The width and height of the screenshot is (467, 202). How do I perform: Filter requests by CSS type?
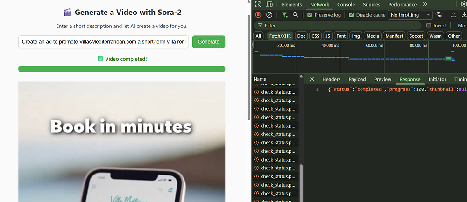tap(315, 36)
